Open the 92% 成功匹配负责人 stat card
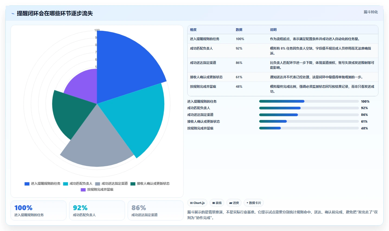The width and height of the screenshot is (389, 231). coord(97,210)
